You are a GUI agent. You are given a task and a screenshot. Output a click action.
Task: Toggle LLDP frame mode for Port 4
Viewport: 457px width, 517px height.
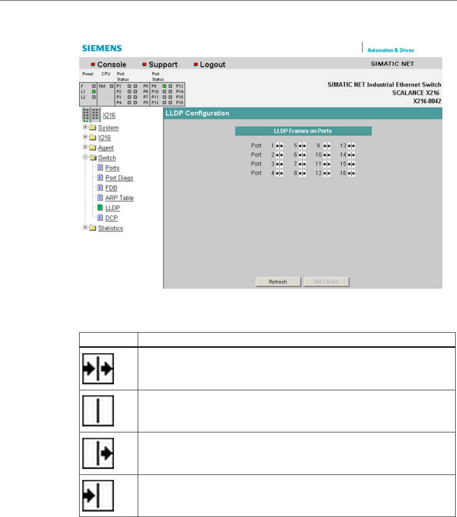[279, 173]
